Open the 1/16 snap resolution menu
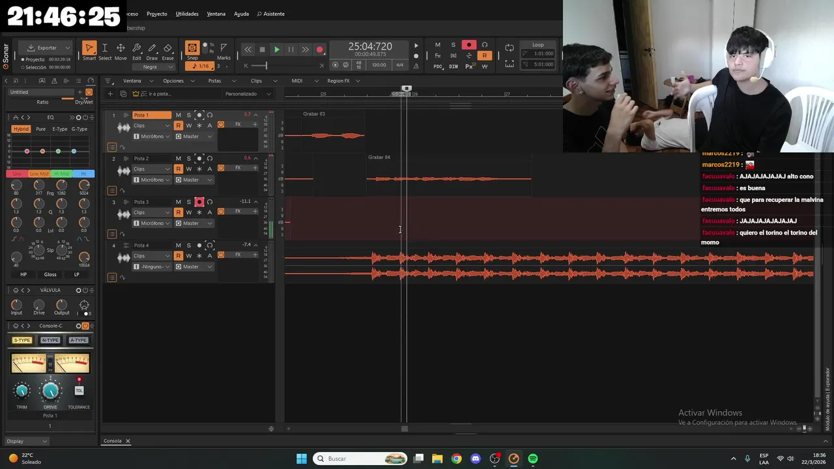The image size is (834, 469). click(x=201, y=66)
